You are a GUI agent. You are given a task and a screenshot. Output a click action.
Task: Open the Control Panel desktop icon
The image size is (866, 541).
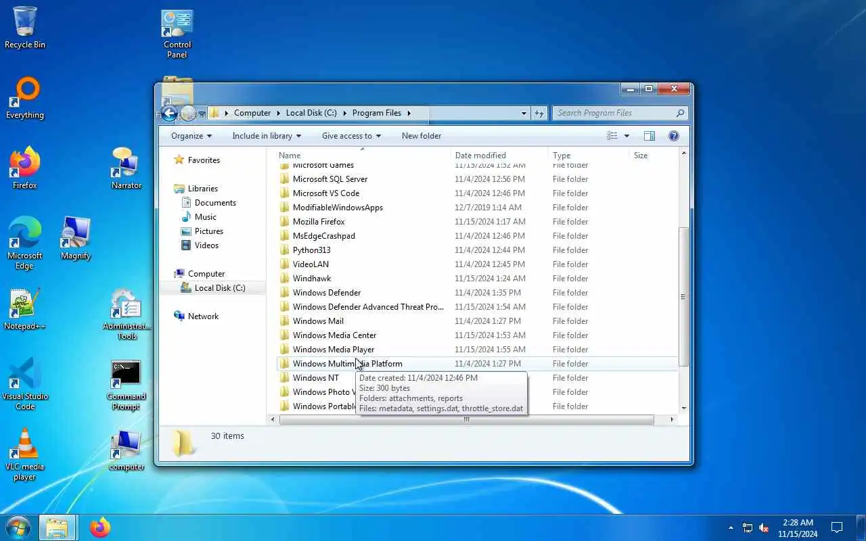click(177, 34)
